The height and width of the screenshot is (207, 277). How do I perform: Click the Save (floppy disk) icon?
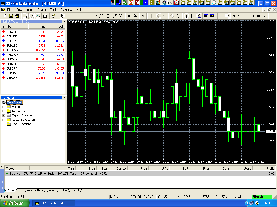(11, 16)
